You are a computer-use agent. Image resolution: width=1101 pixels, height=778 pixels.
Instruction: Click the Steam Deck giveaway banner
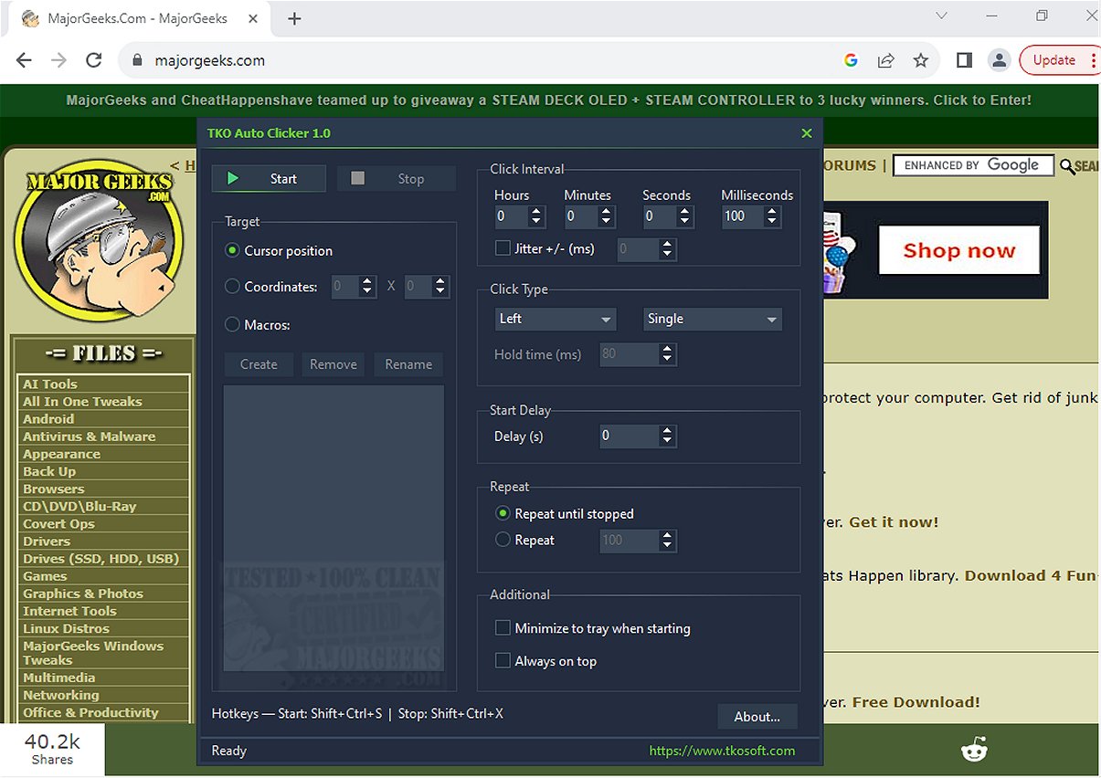549,100
